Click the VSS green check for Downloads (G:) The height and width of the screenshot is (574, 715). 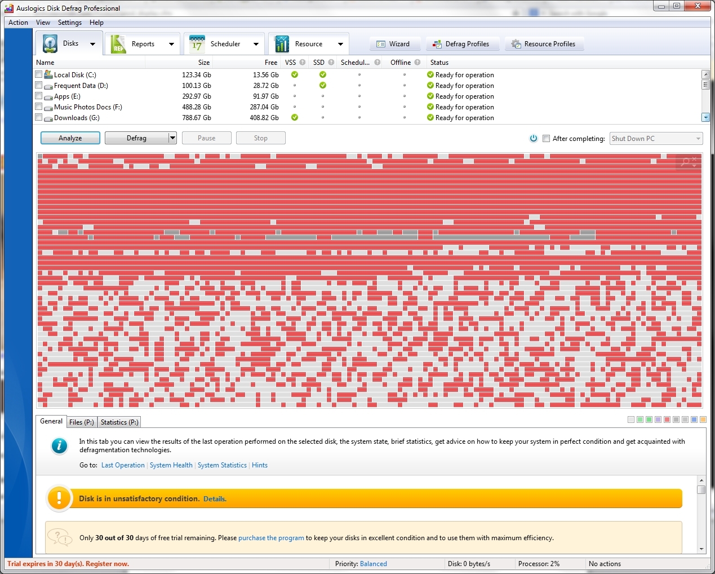pos(295,117)
